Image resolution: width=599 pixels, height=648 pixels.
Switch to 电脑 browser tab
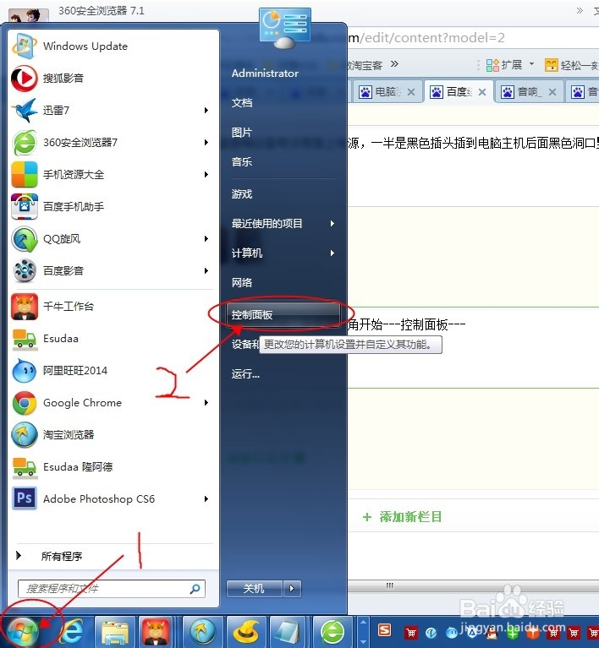tap(386, 92)
